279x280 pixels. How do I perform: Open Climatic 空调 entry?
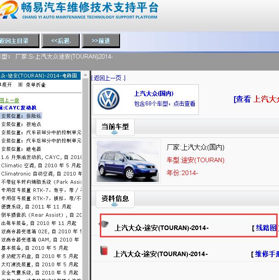(x=41, y=165)
